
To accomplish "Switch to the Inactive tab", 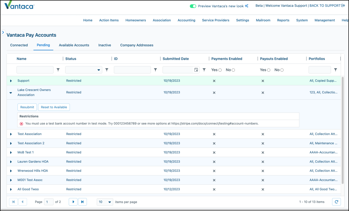I will point(104,45).
